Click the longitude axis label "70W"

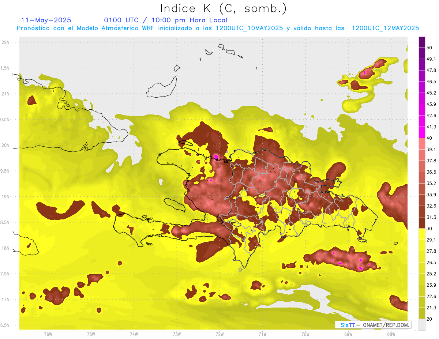(305, 334)
